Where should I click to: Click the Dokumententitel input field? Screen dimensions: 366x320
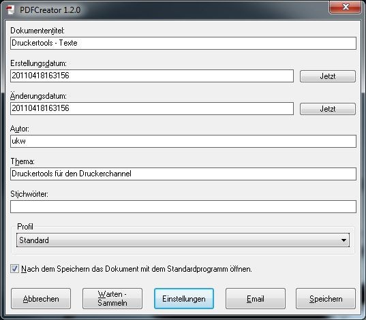pos(183,43)
